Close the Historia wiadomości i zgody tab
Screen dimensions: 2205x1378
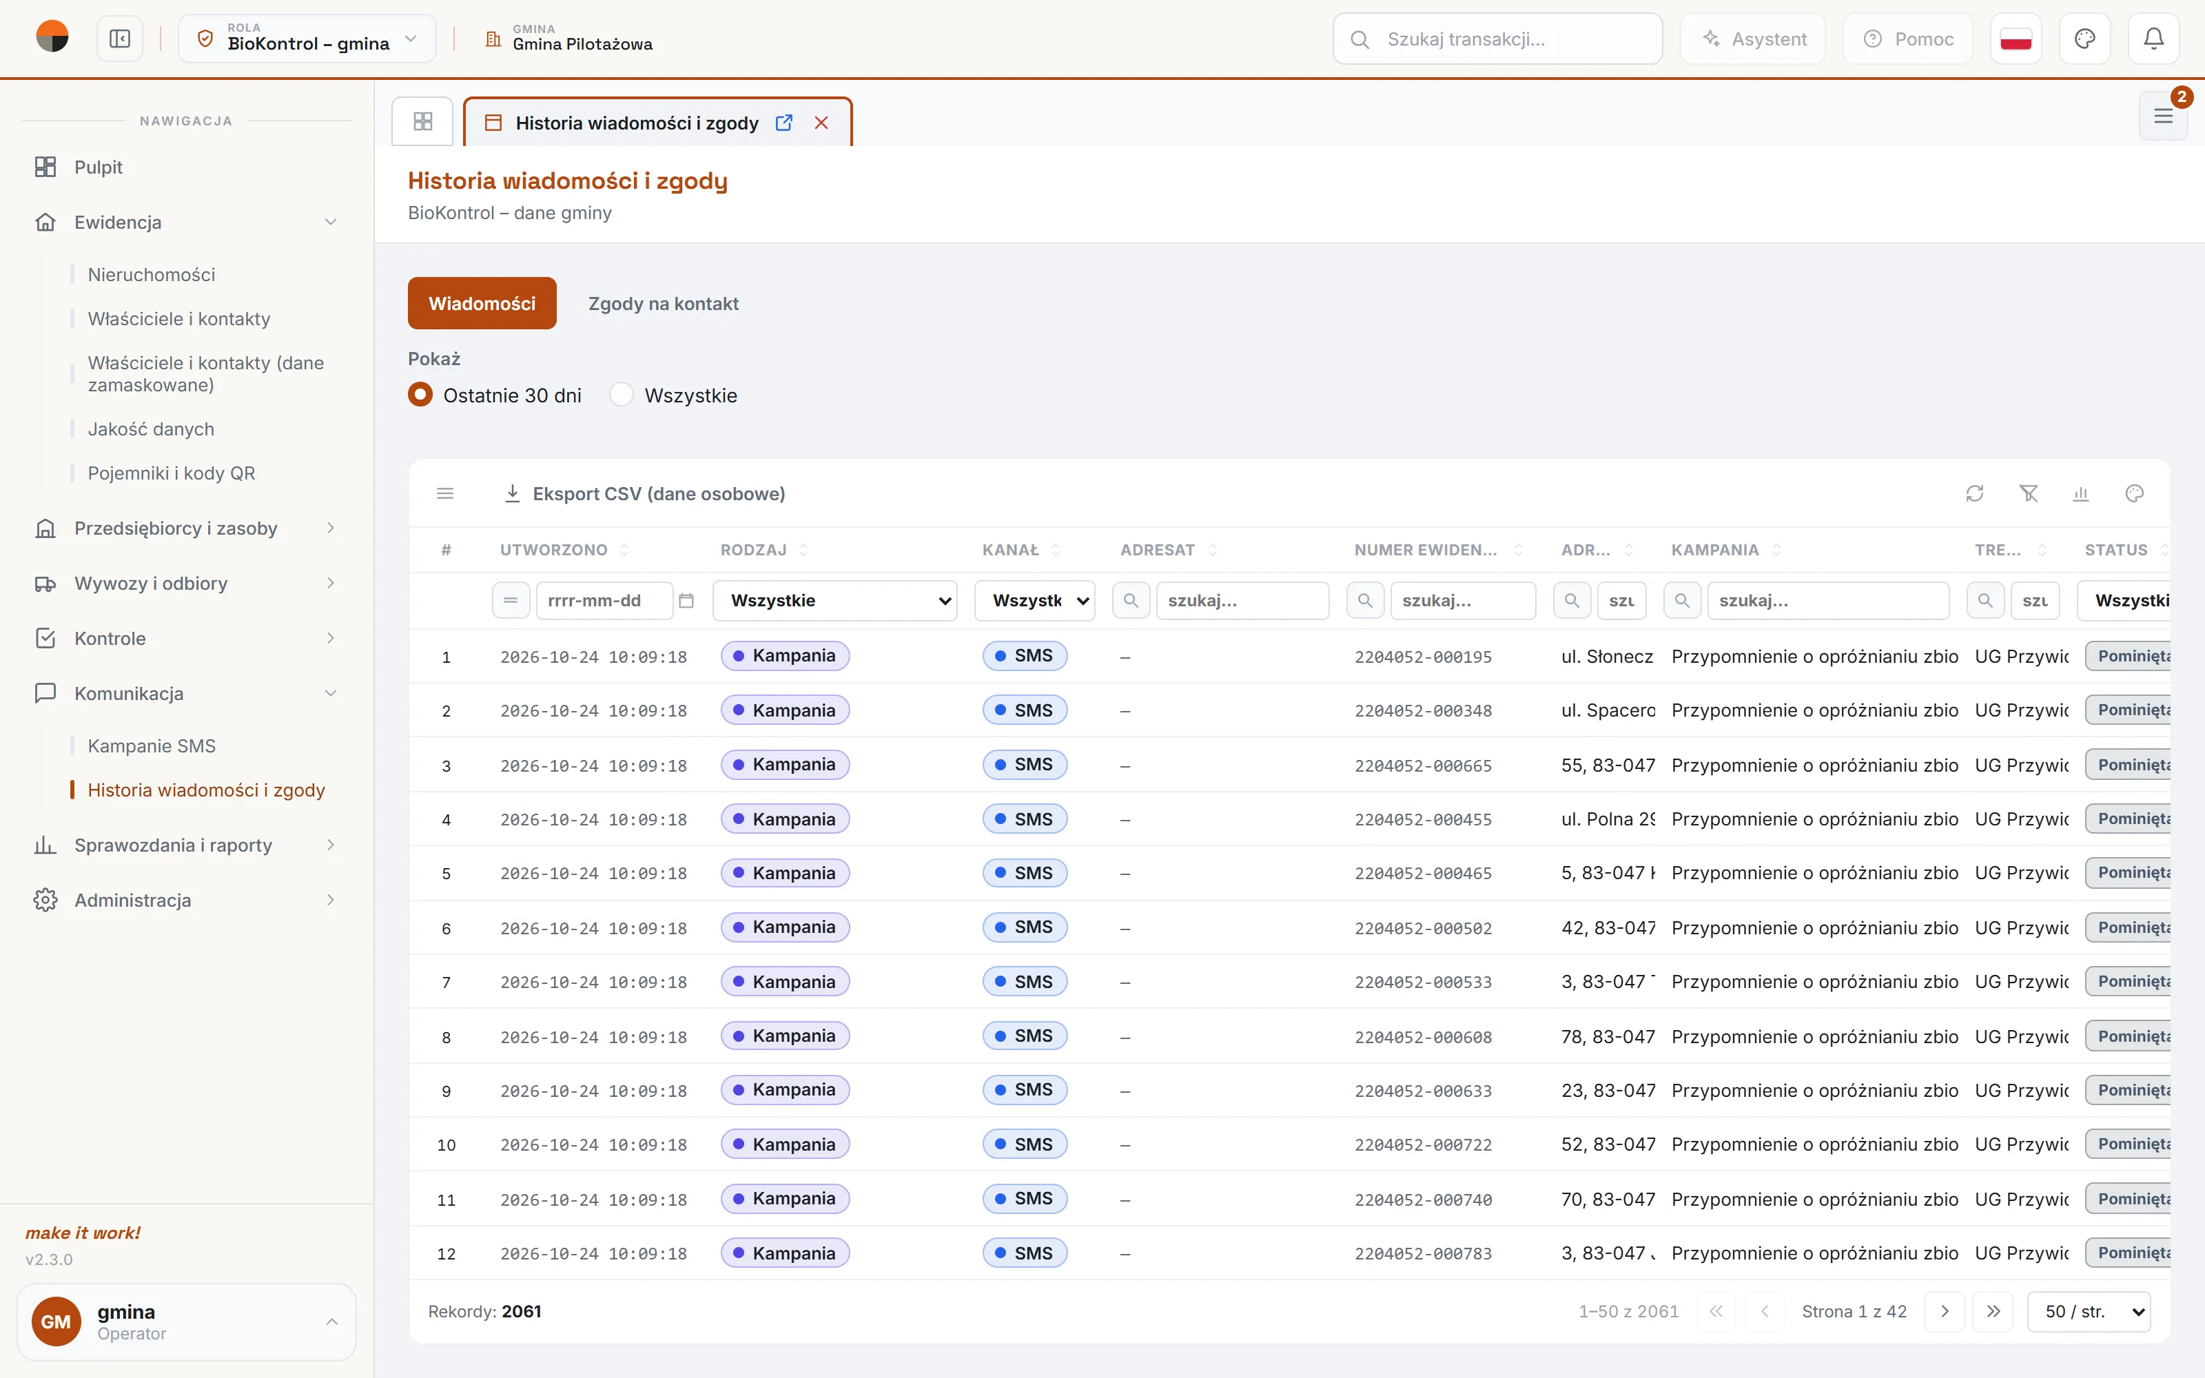821,122
